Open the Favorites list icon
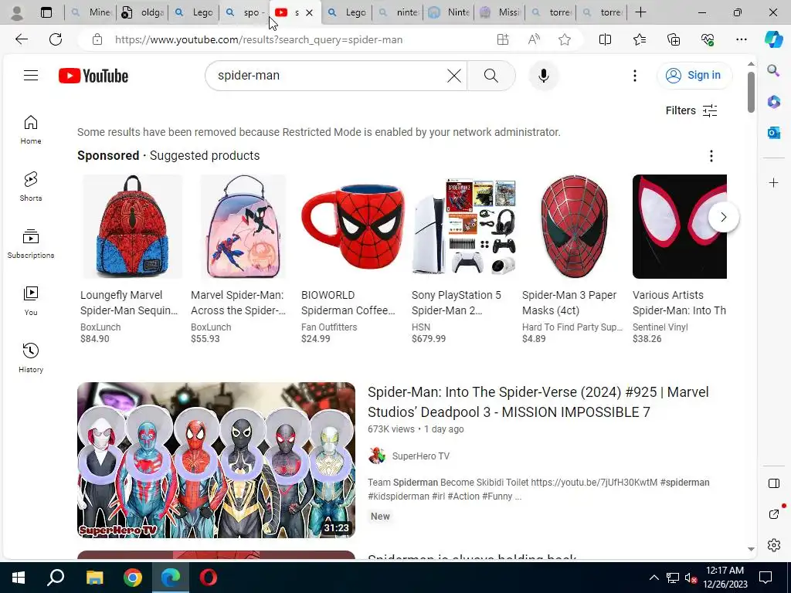The image size is (791, 593). pyautogui.click(x=639, y=39)
